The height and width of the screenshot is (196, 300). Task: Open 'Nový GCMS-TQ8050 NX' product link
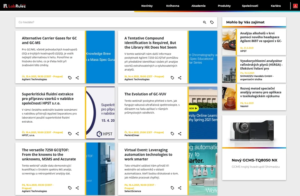[x=254, y=160]
